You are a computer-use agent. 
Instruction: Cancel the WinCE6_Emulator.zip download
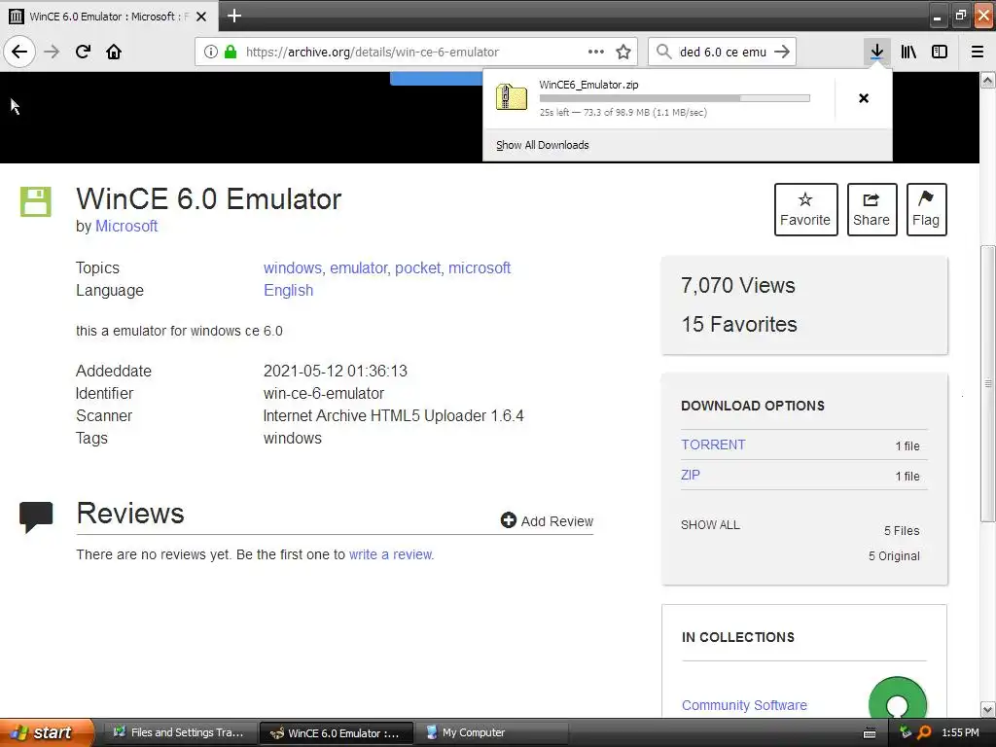tap(864, 98)
